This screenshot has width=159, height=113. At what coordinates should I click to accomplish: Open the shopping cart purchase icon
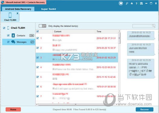[x=121, y=3]
